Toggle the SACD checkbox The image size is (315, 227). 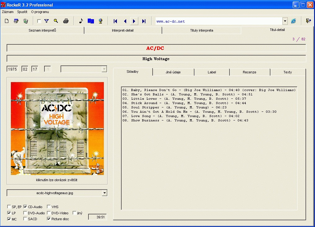pyautogui.click(x=25, y=219)
